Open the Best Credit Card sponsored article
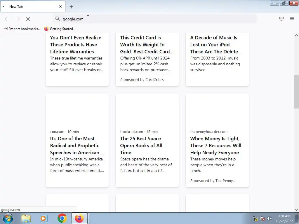The width and height of the screenshot is (299, 224). point(147,45)
